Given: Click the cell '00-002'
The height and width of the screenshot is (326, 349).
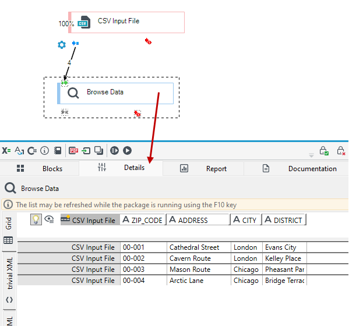Looking at the screenshot, I should coord(143,258).
